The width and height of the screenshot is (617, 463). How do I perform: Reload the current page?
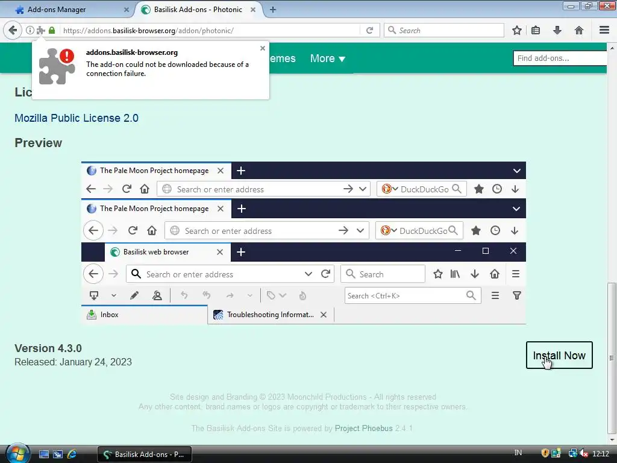(x=369, y=30)
